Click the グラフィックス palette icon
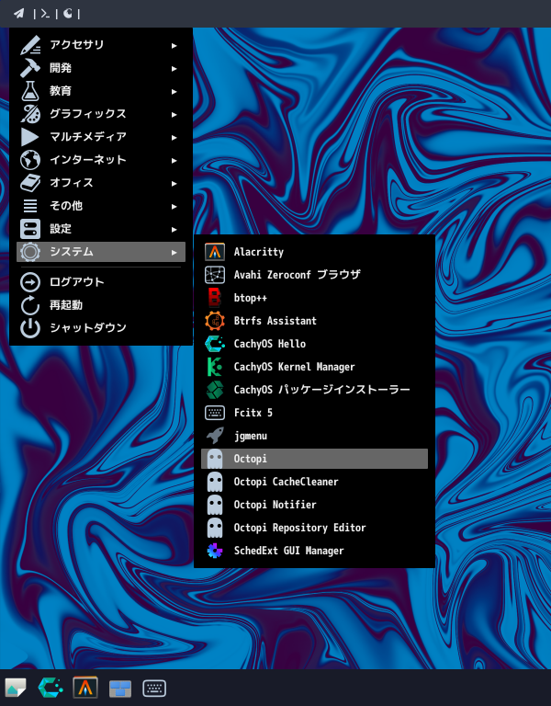Screen dimensions: 551x706 30,114
